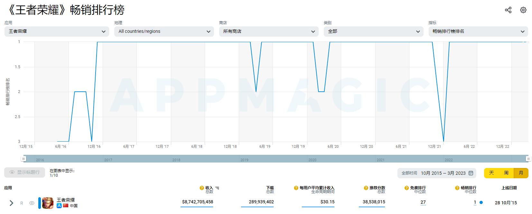
Task: Select the R icon in the 王者荣耀 row
Action: 22,203
